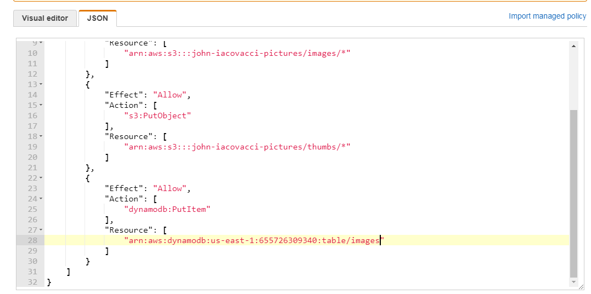Collapse the fold at line 9
This screenshot has width=591, height=294.
[x=41, y=43]
